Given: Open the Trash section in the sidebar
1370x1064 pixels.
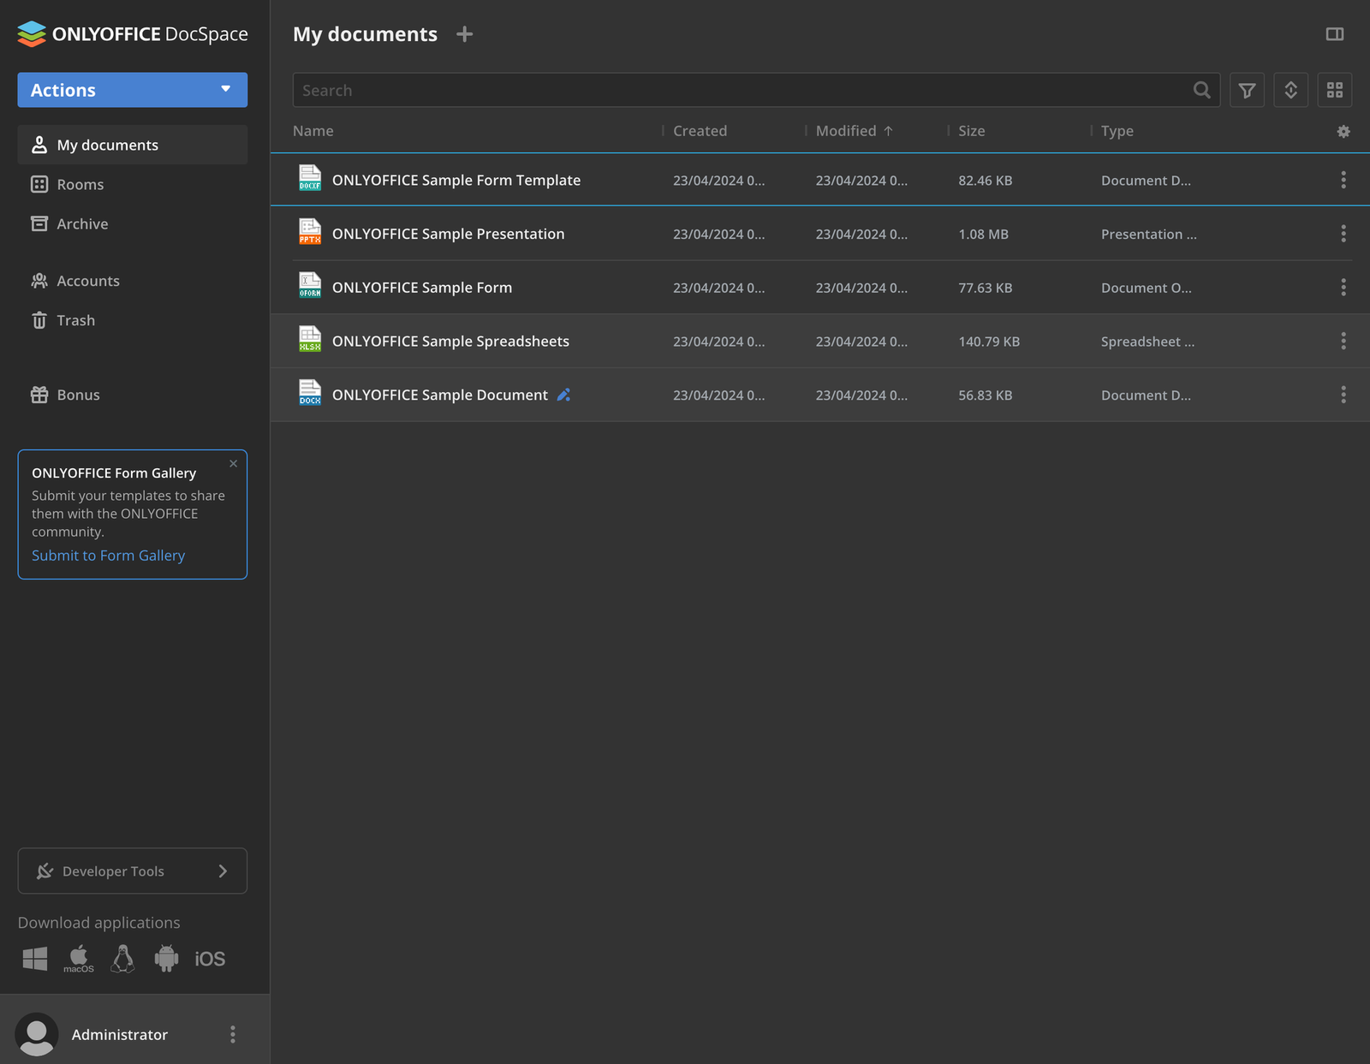Looking at the screenshot, I should tap(76, 320).
